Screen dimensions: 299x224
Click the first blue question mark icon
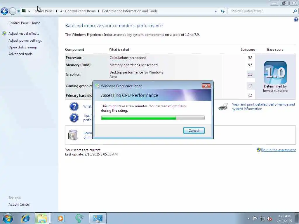pyautogui.click(x=74, y=106)
